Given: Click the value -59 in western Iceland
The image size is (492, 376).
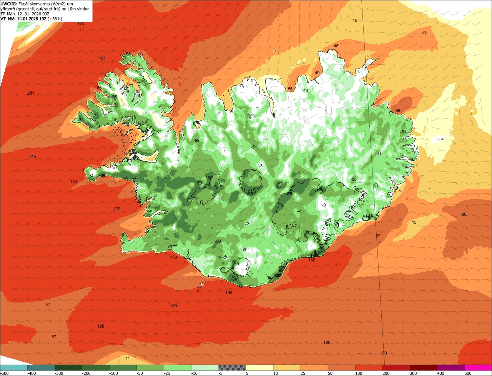Looking at the screenshot, I should (197, 140).
